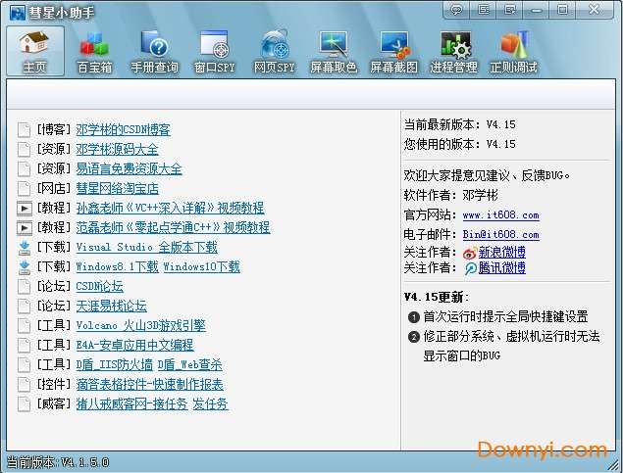Open the D盾_Web查杀 link

190,364
